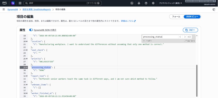Open the 詳細はこちら link
Screen dimensions: 218x98
pyautogui.click(x=128, y=21)
